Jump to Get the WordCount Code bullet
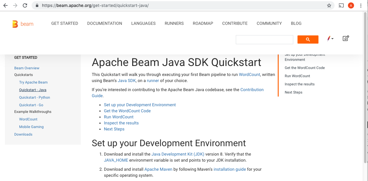Viewport: 368px width, 181px height. pyautogui.click(x=127, y=111)
